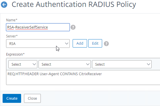
Task: Open help icon beside the Name field
Action: (x=73, y=27)
